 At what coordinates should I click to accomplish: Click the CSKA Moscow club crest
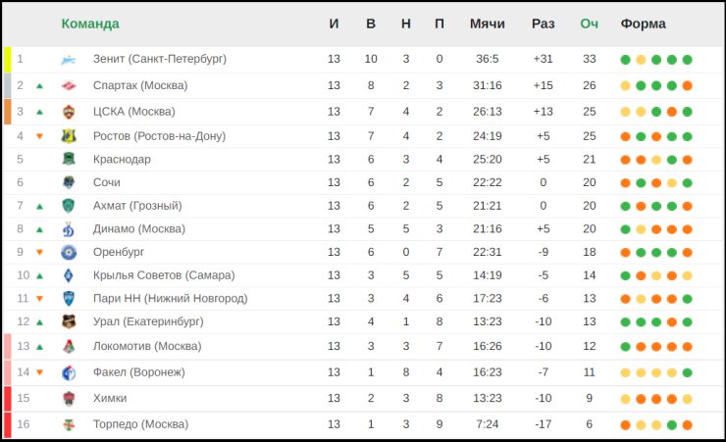point(69,112)
